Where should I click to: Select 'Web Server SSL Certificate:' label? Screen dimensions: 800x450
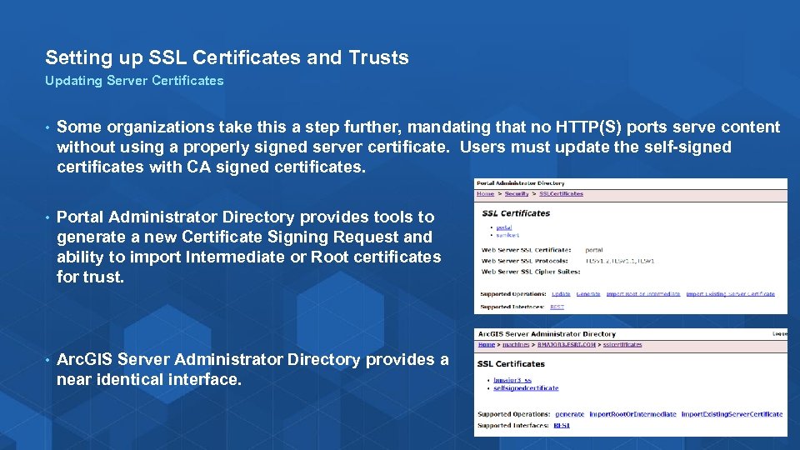point(526,250)
